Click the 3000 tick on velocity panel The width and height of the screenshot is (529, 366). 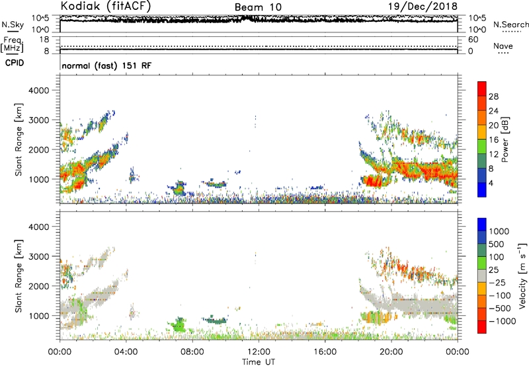[x=38, y=256]
